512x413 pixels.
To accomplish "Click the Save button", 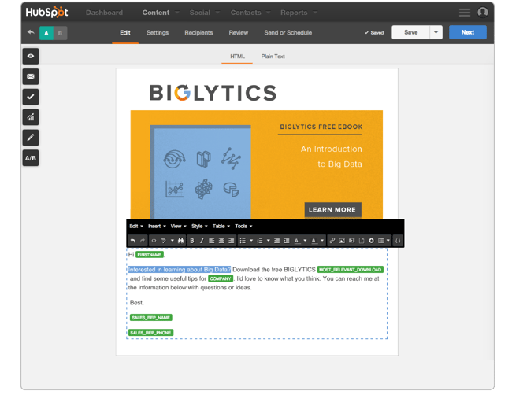I will point(410,32).
